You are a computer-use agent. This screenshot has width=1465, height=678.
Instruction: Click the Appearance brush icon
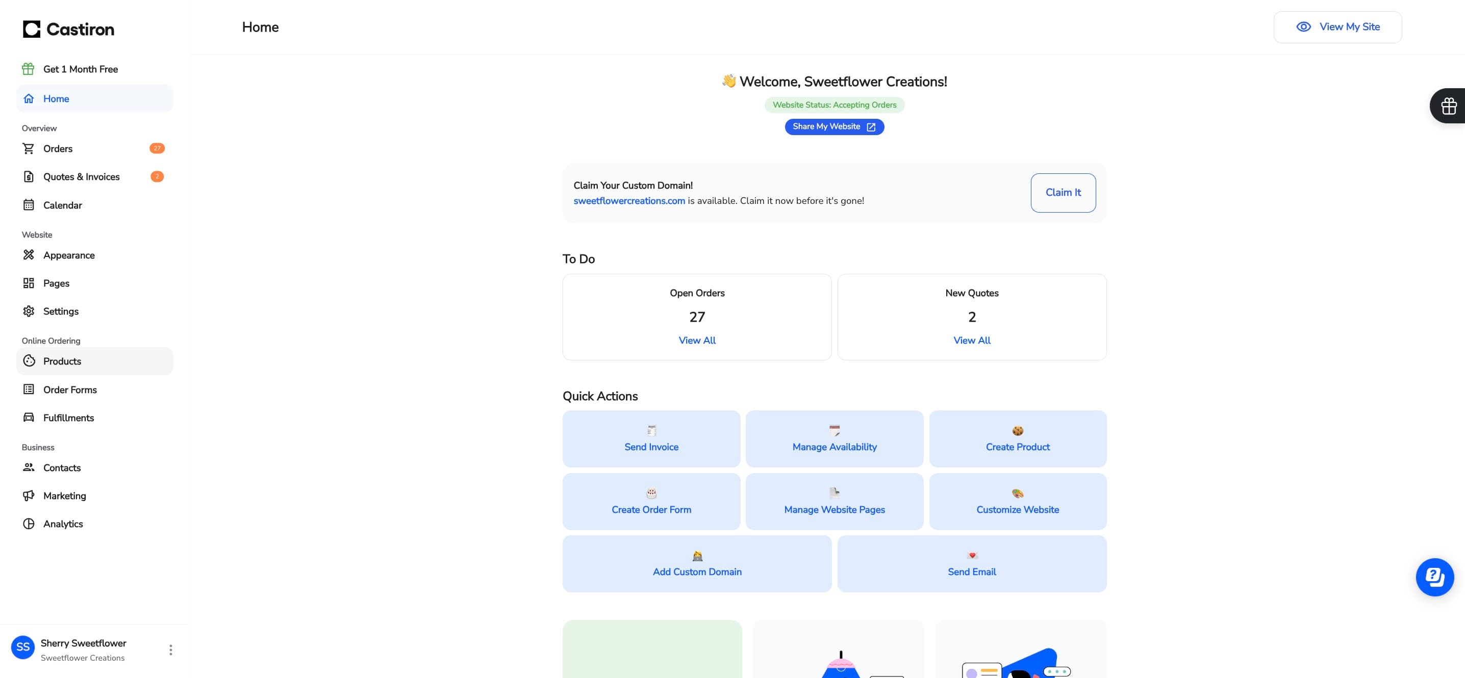pyautogui.click(x=29, y=254)
